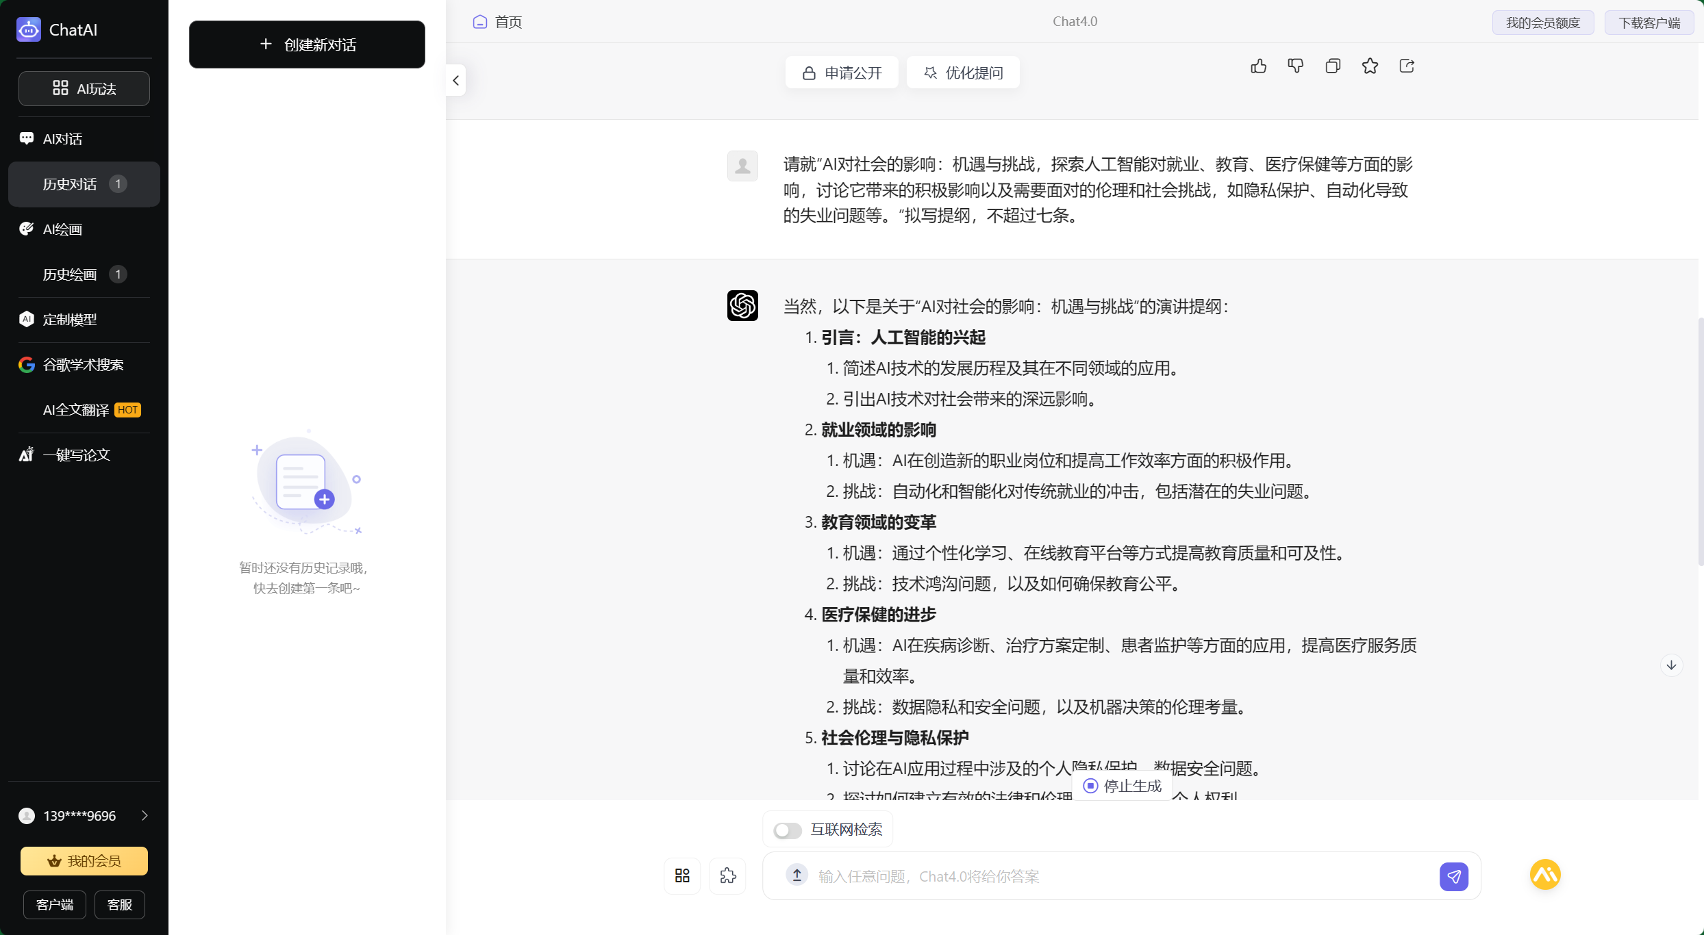
Task: Copy the generated outline
Action: tap(1333, 65)
